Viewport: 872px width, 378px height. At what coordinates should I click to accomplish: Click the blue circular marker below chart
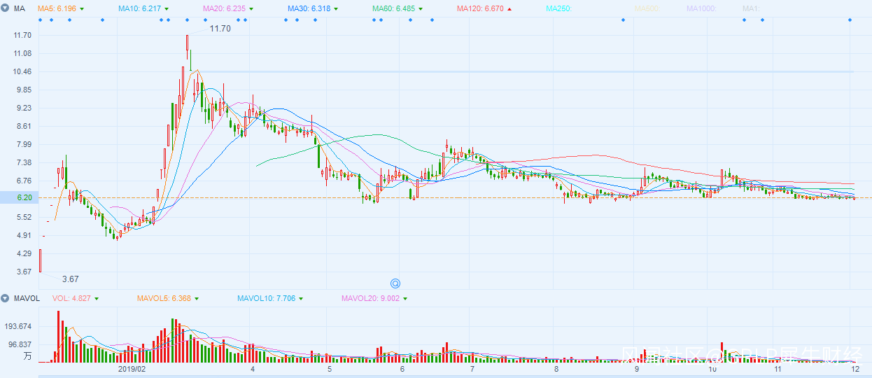pos(395,283)
